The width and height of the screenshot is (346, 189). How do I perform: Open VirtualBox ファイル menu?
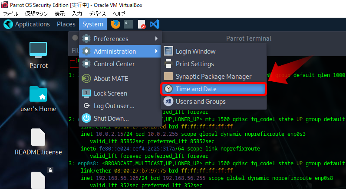coord(10,14)
